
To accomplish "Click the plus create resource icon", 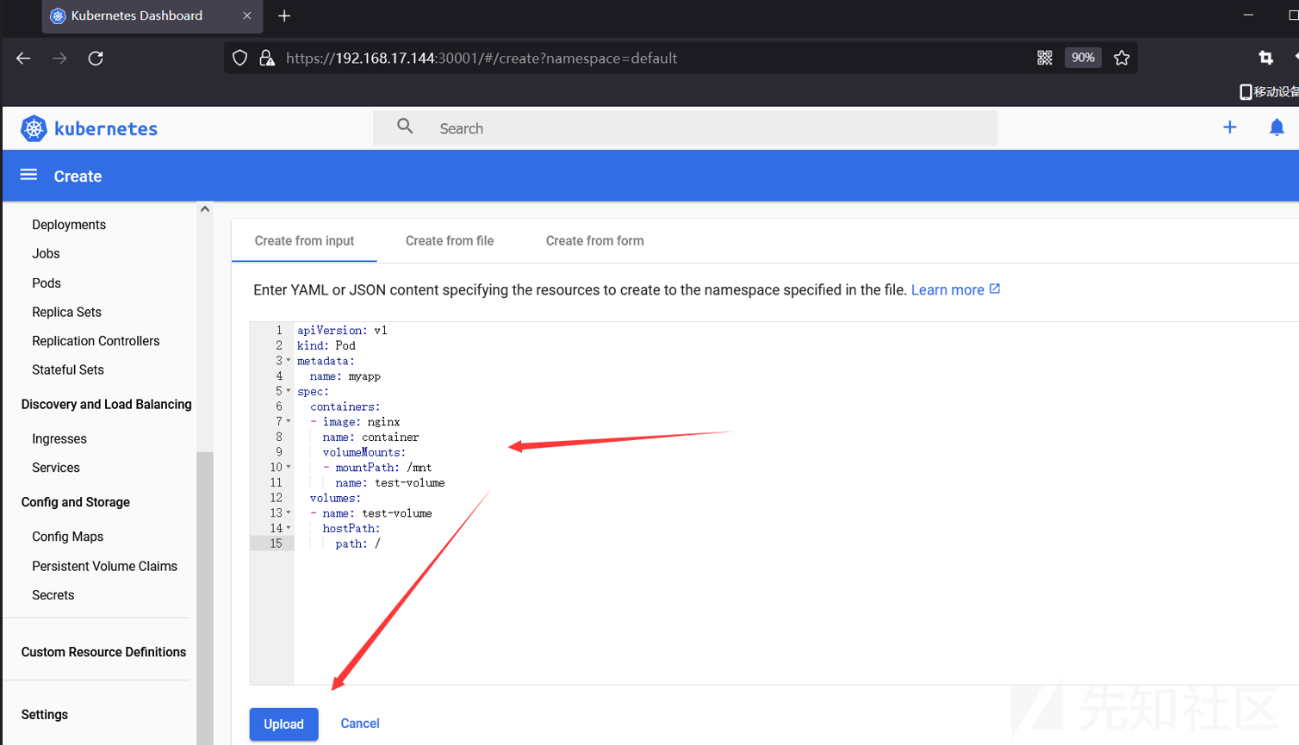I will click(x=1229, y=127).
